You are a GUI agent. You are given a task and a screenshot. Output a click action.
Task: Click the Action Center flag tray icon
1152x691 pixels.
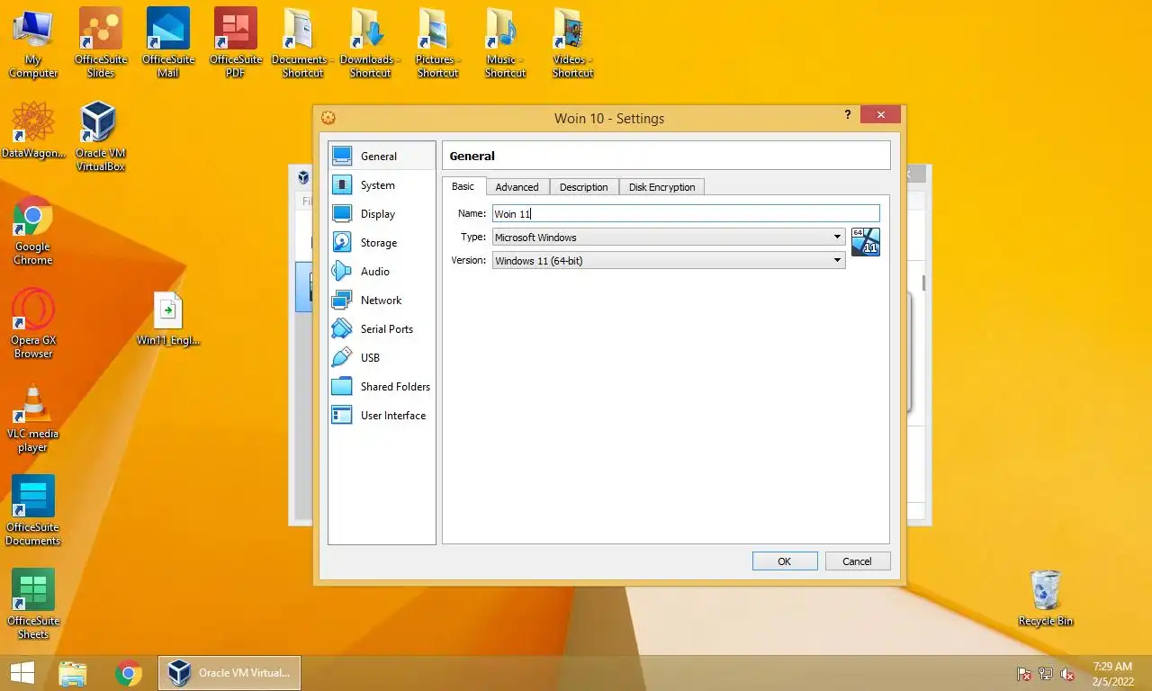pyautogui.click(x=1024, y=674)
